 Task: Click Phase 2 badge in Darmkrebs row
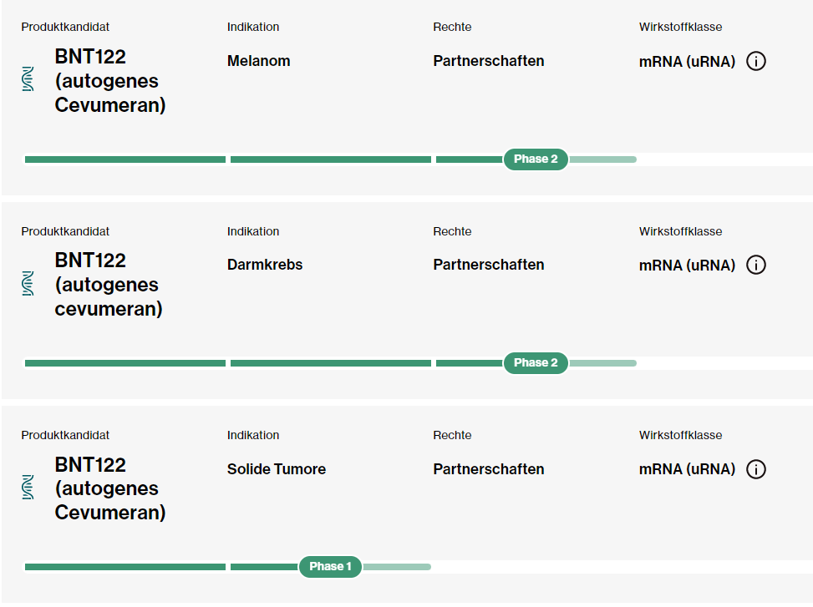(536, 362)
